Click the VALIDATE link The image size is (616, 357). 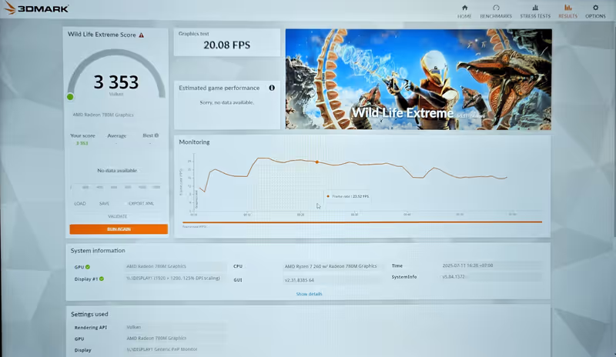click(x=117, y=216)
